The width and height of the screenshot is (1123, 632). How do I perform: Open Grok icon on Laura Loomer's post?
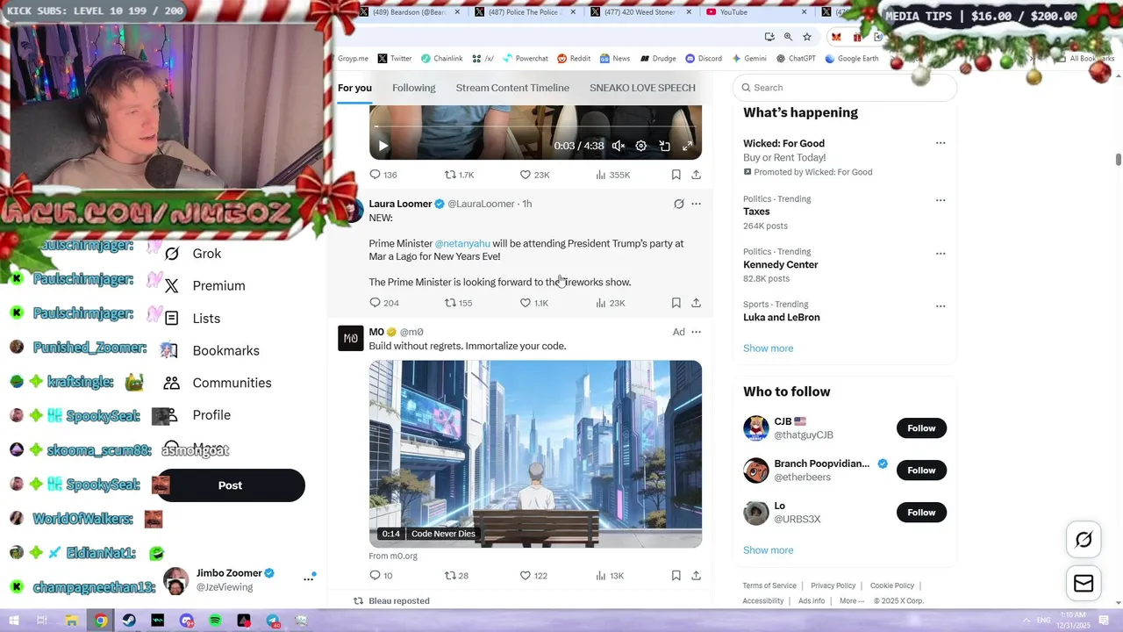point(678,204)
